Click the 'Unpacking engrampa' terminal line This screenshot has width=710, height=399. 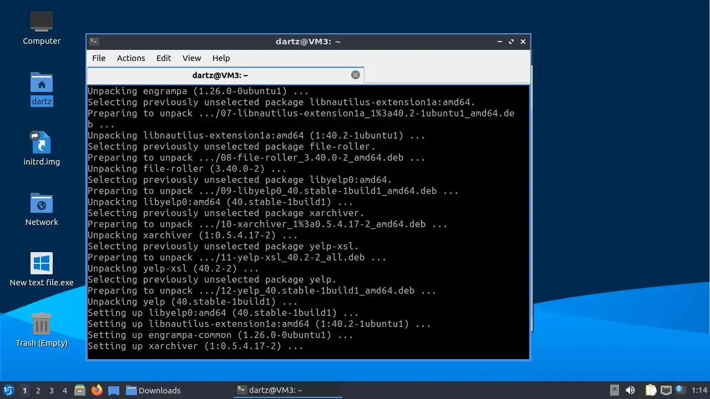[198, 91]
